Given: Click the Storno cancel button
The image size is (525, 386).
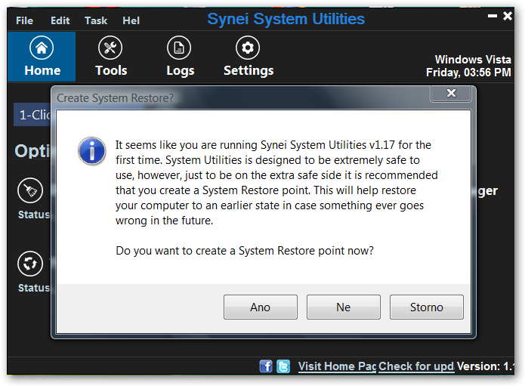Looking at the screenshot, I should click(x=427, y=307).
